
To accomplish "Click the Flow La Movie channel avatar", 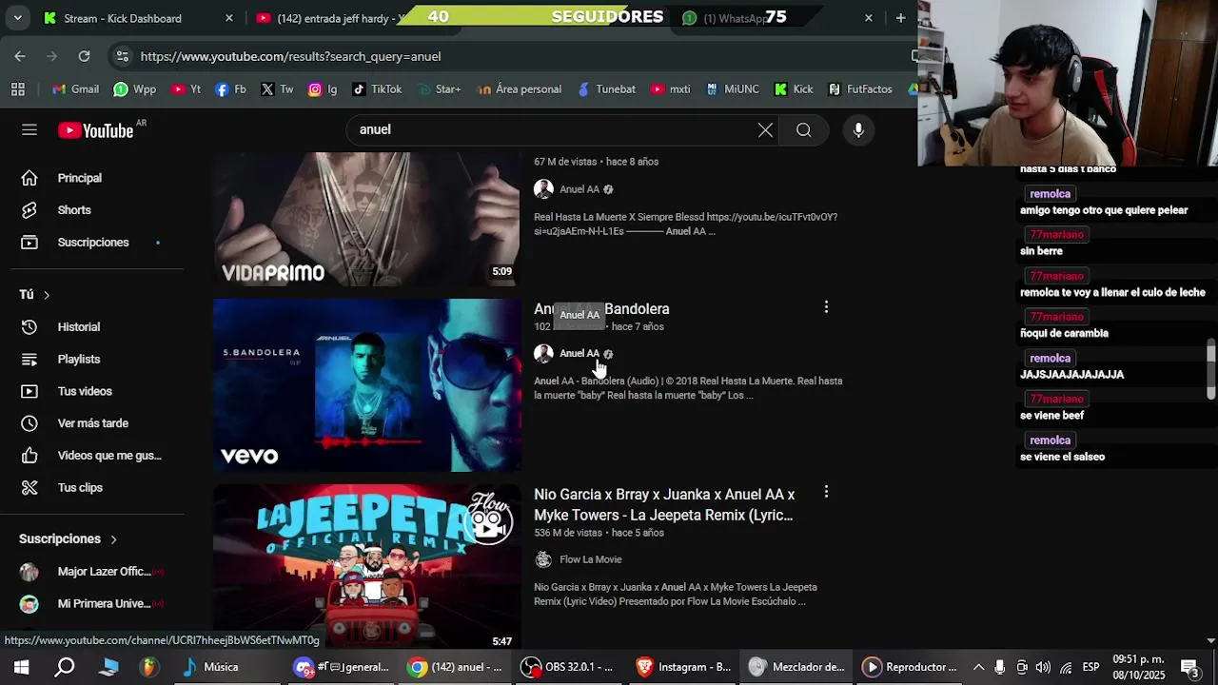I will (x=543, y=559).
